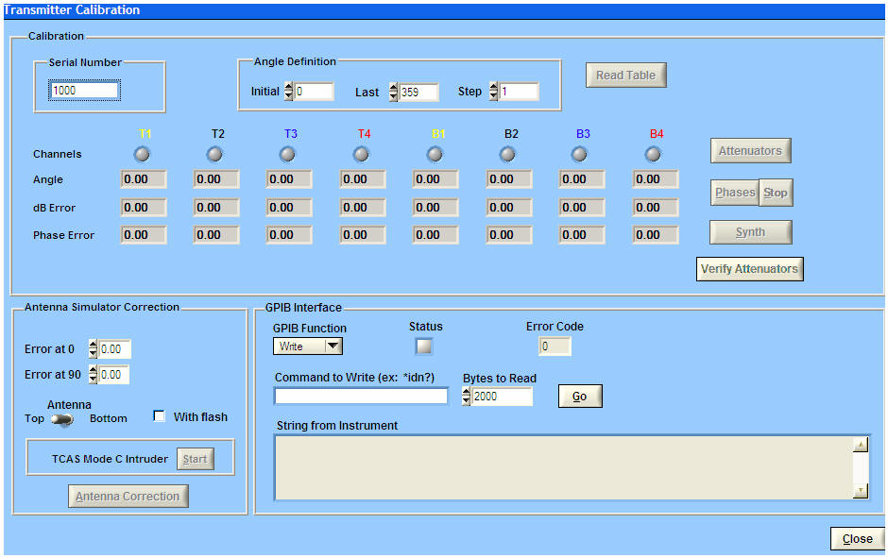The height and width of the screenshot is (558, 888).
Task: Click the GPIB Status indicator box
Action: (424, 347)
